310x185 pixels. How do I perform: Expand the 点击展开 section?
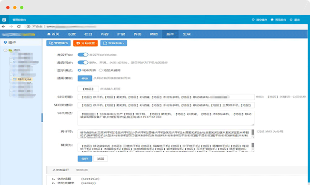pos(61,170)
